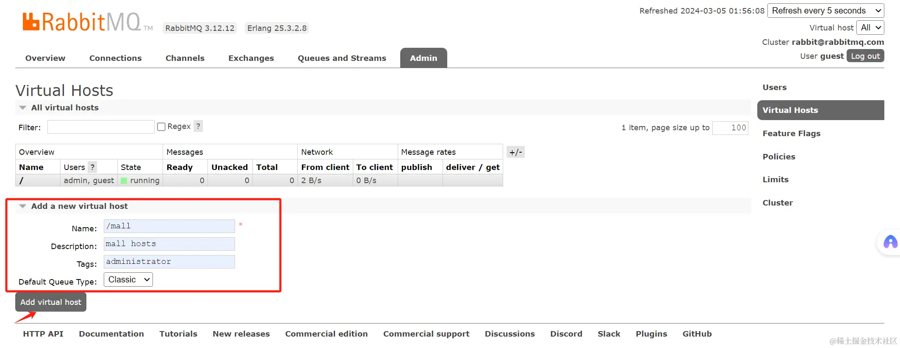The image size is (900, 348).
Task: Select the Admin tab
Action: click(424, 58)
